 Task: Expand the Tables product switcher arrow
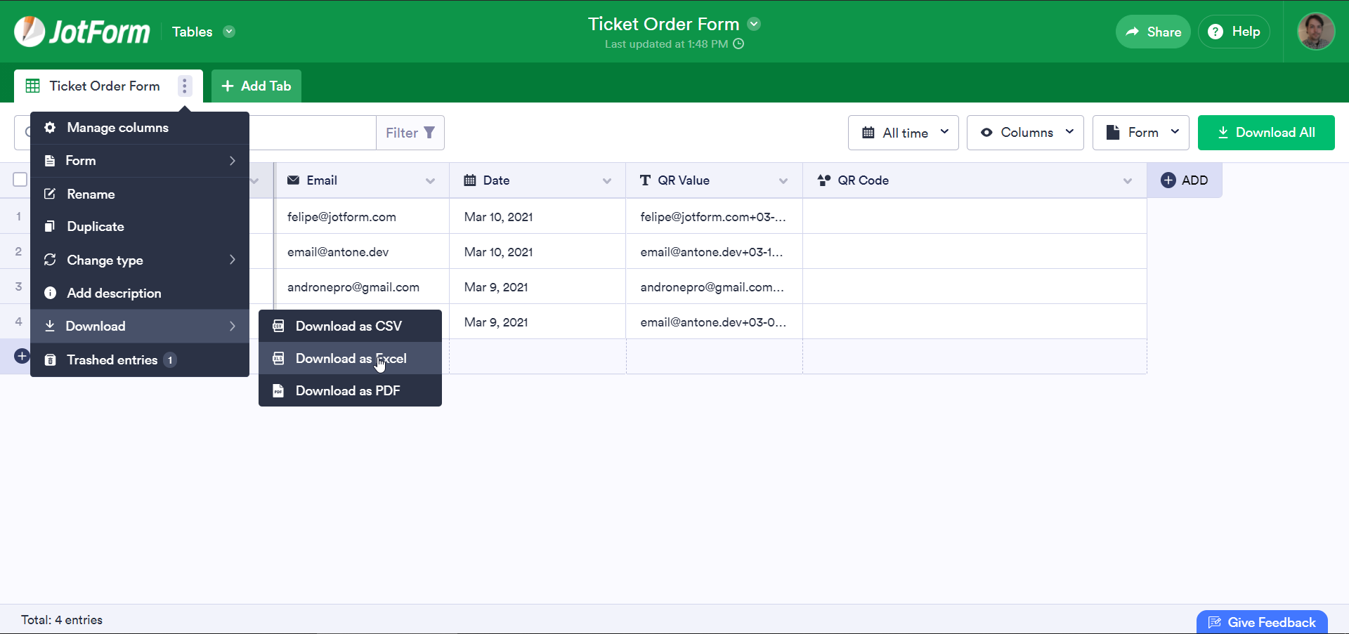tap(229, 32)
